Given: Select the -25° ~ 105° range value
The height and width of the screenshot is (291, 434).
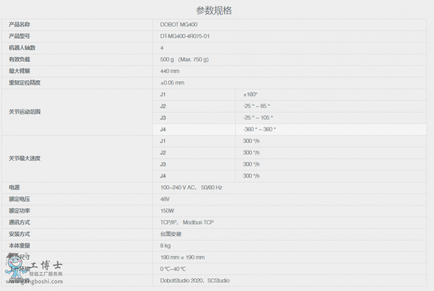Looking at the screenshot, I should pyautogui.click(x=258, y=118).
